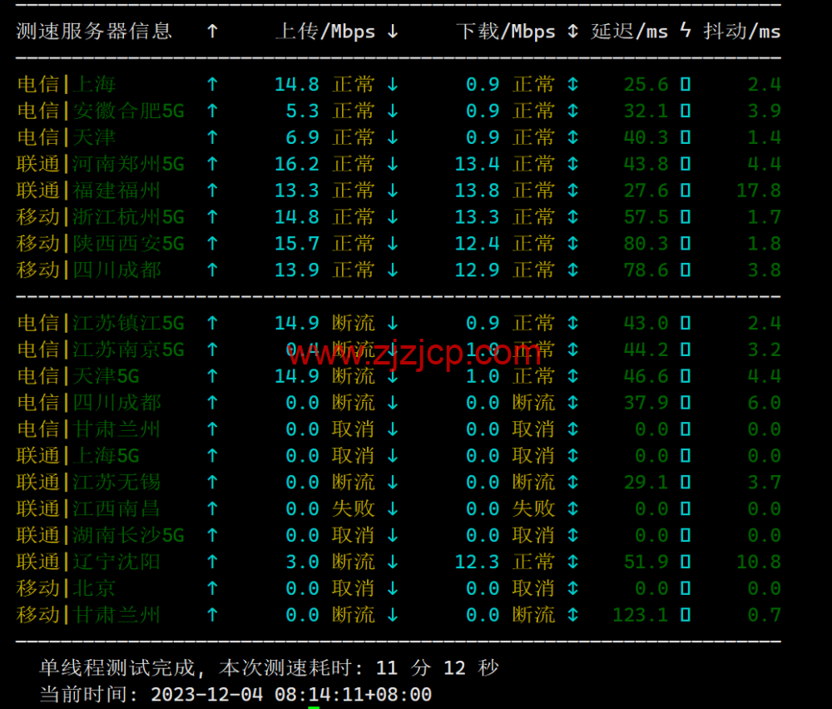Click the download arrow for 联通|福建福州
Screen dimensions: 832x709
393,191
